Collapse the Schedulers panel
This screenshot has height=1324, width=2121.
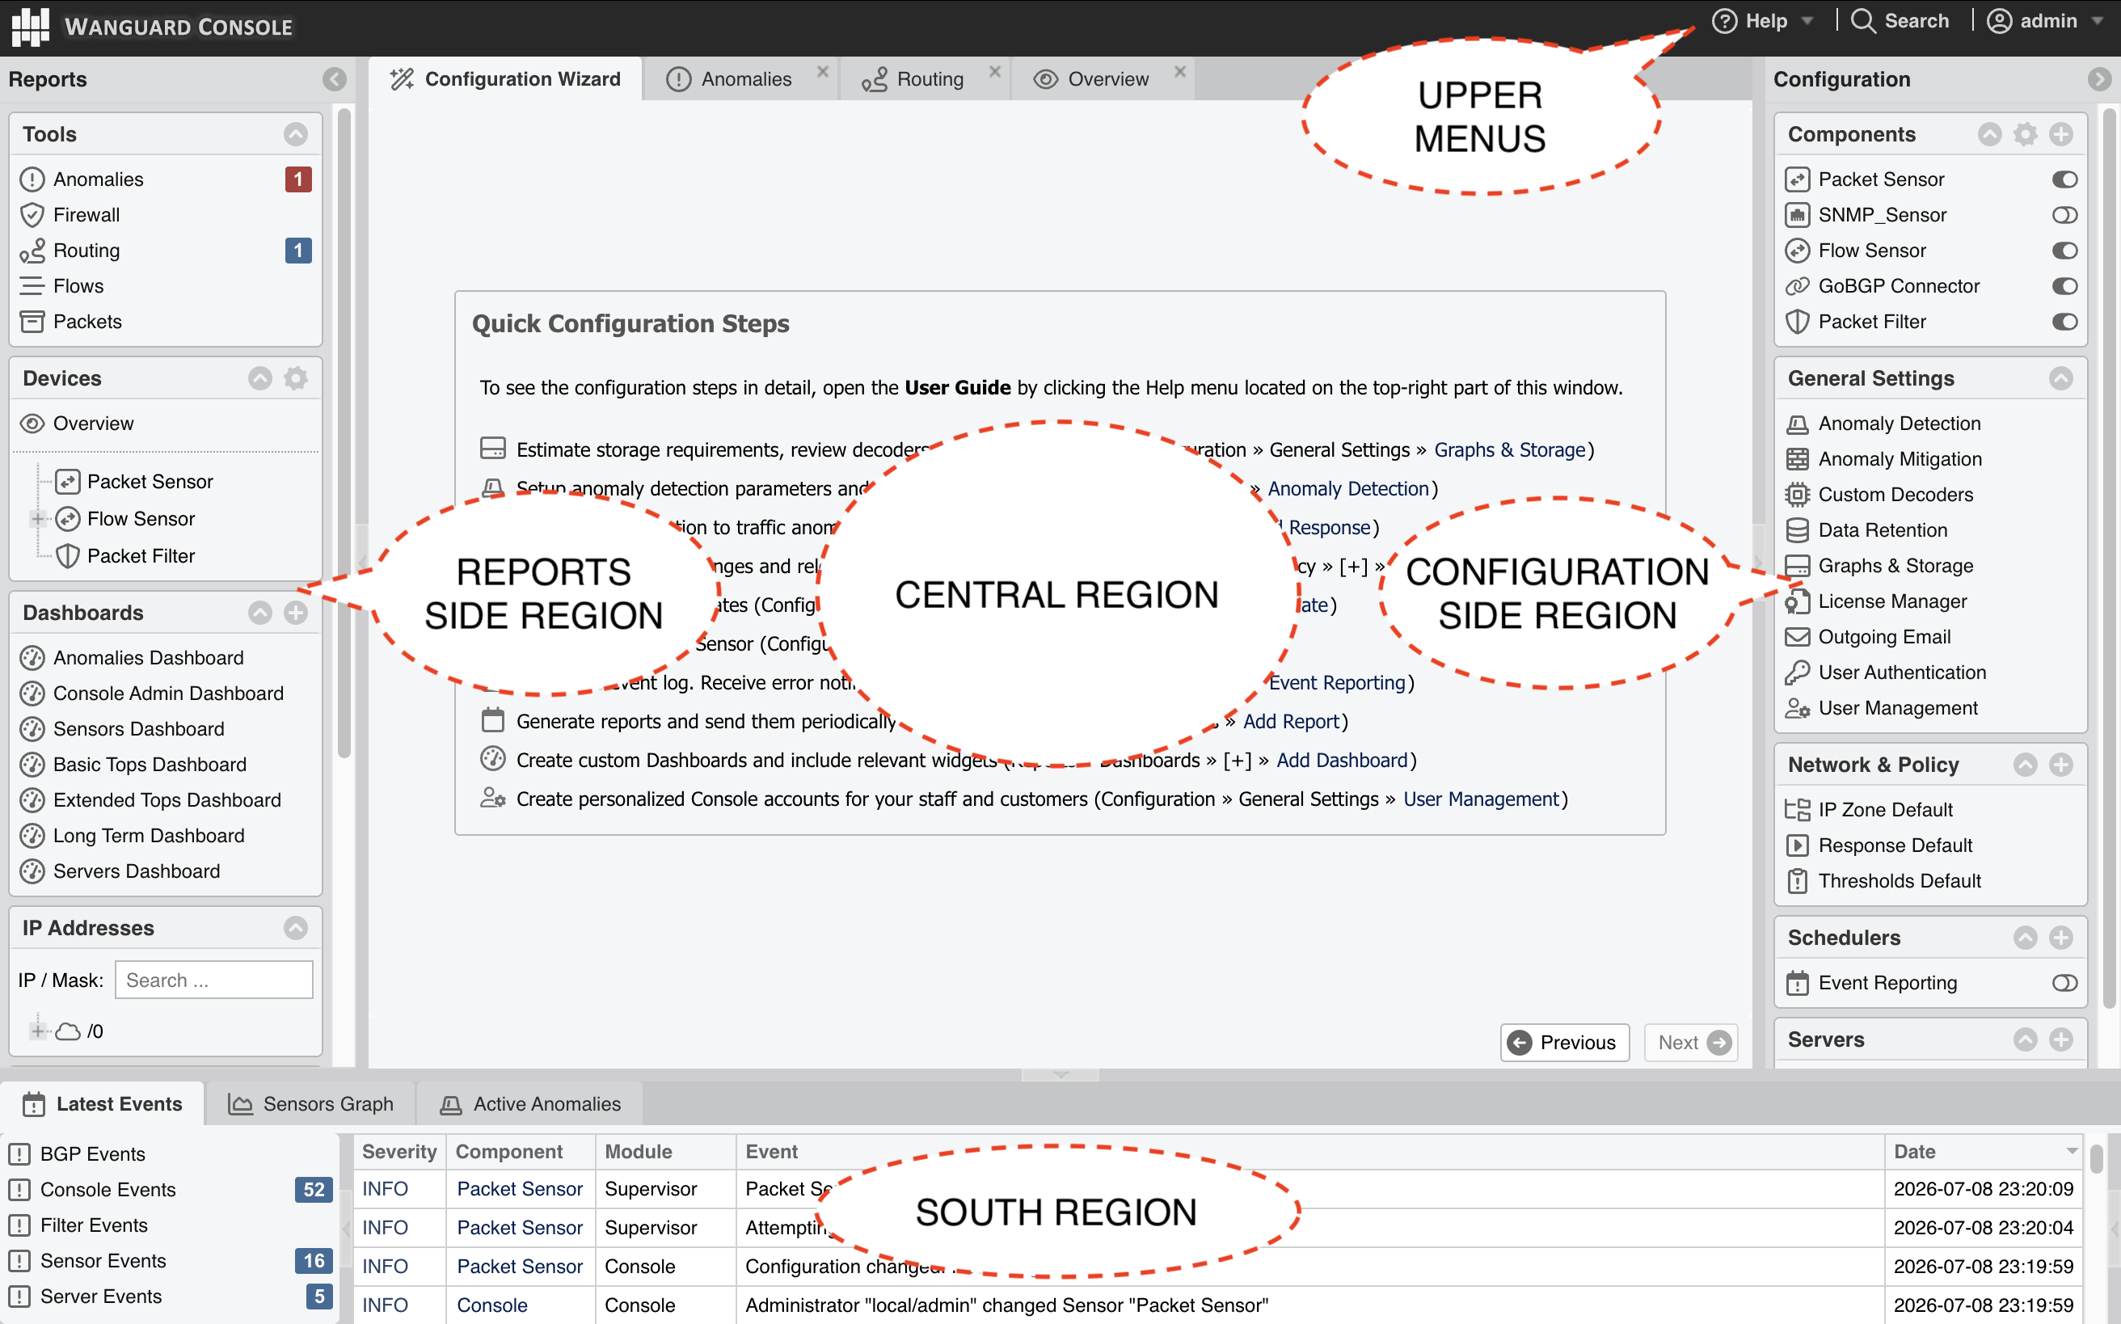(x=2026, y=938)
